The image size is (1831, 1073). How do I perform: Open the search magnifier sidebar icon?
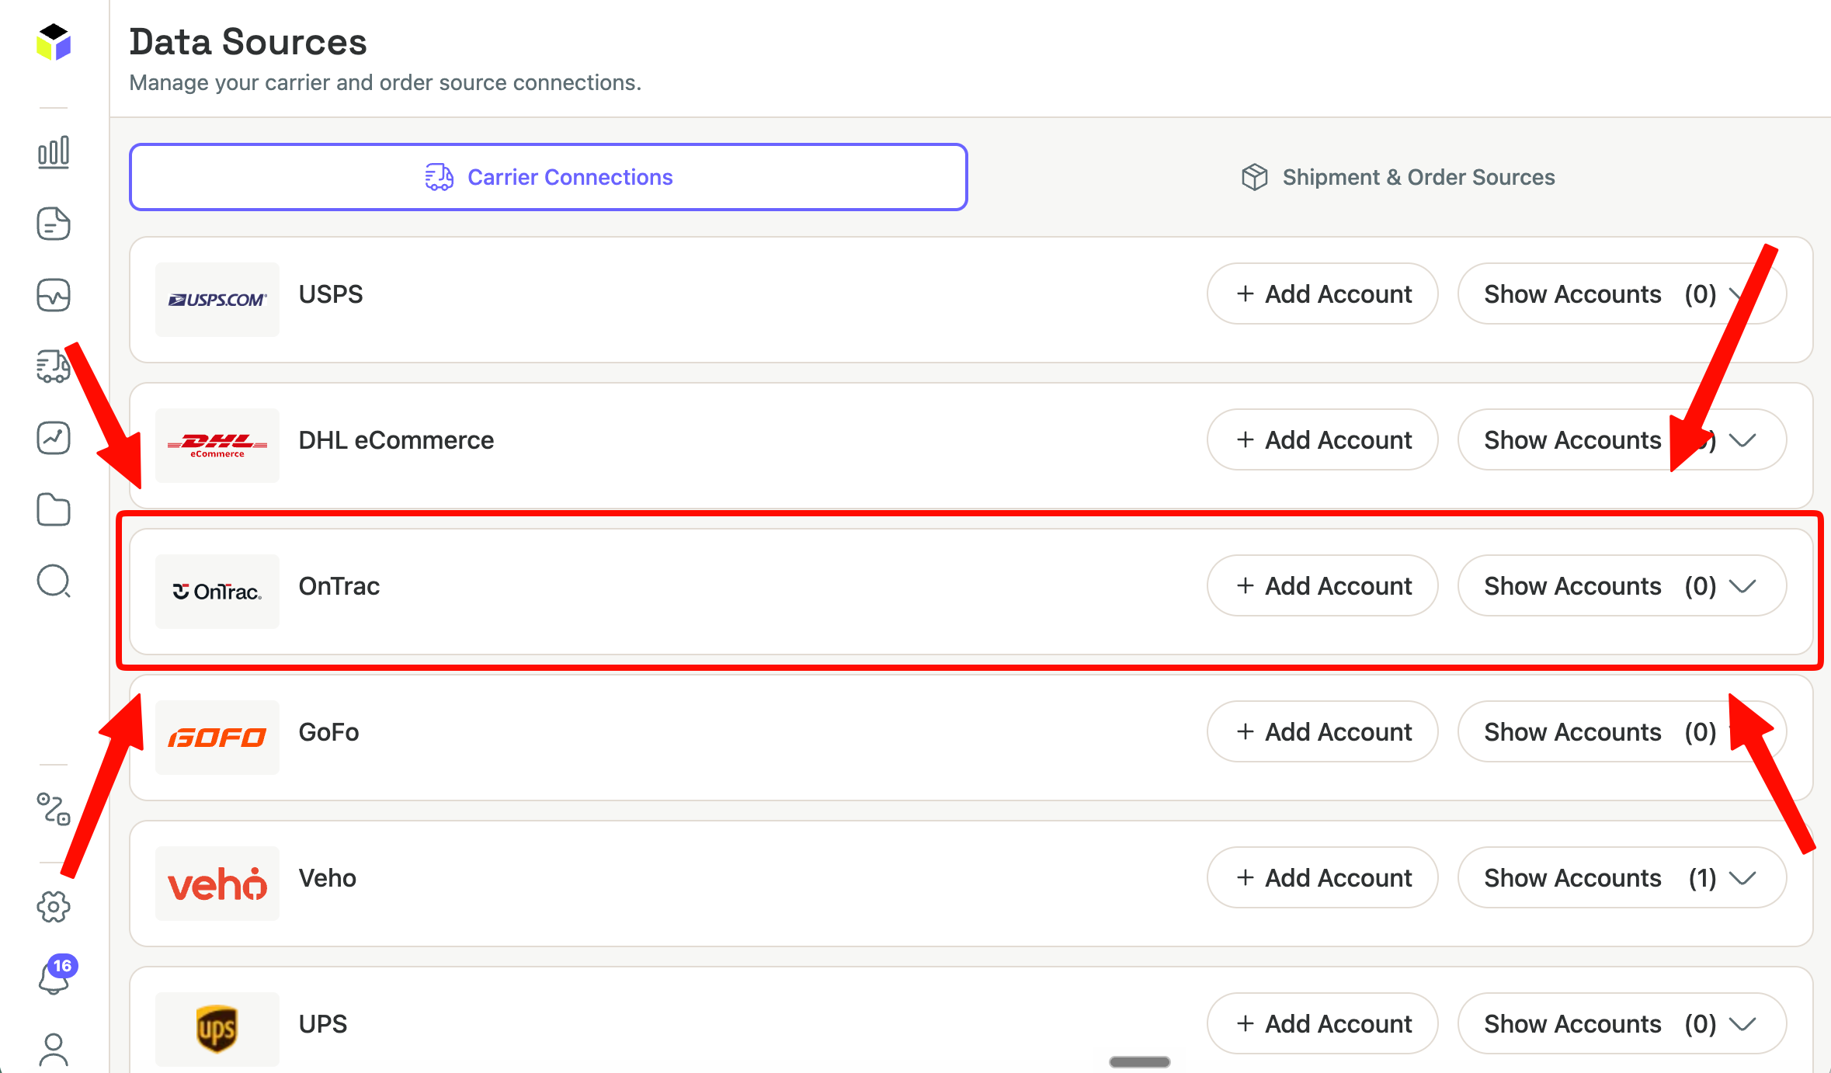pyautogui.click(x=54, y=581)
